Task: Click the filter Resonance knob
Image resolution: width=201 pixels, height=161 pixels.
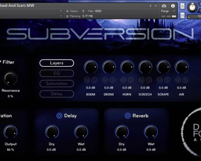Action: pos(10,78)
